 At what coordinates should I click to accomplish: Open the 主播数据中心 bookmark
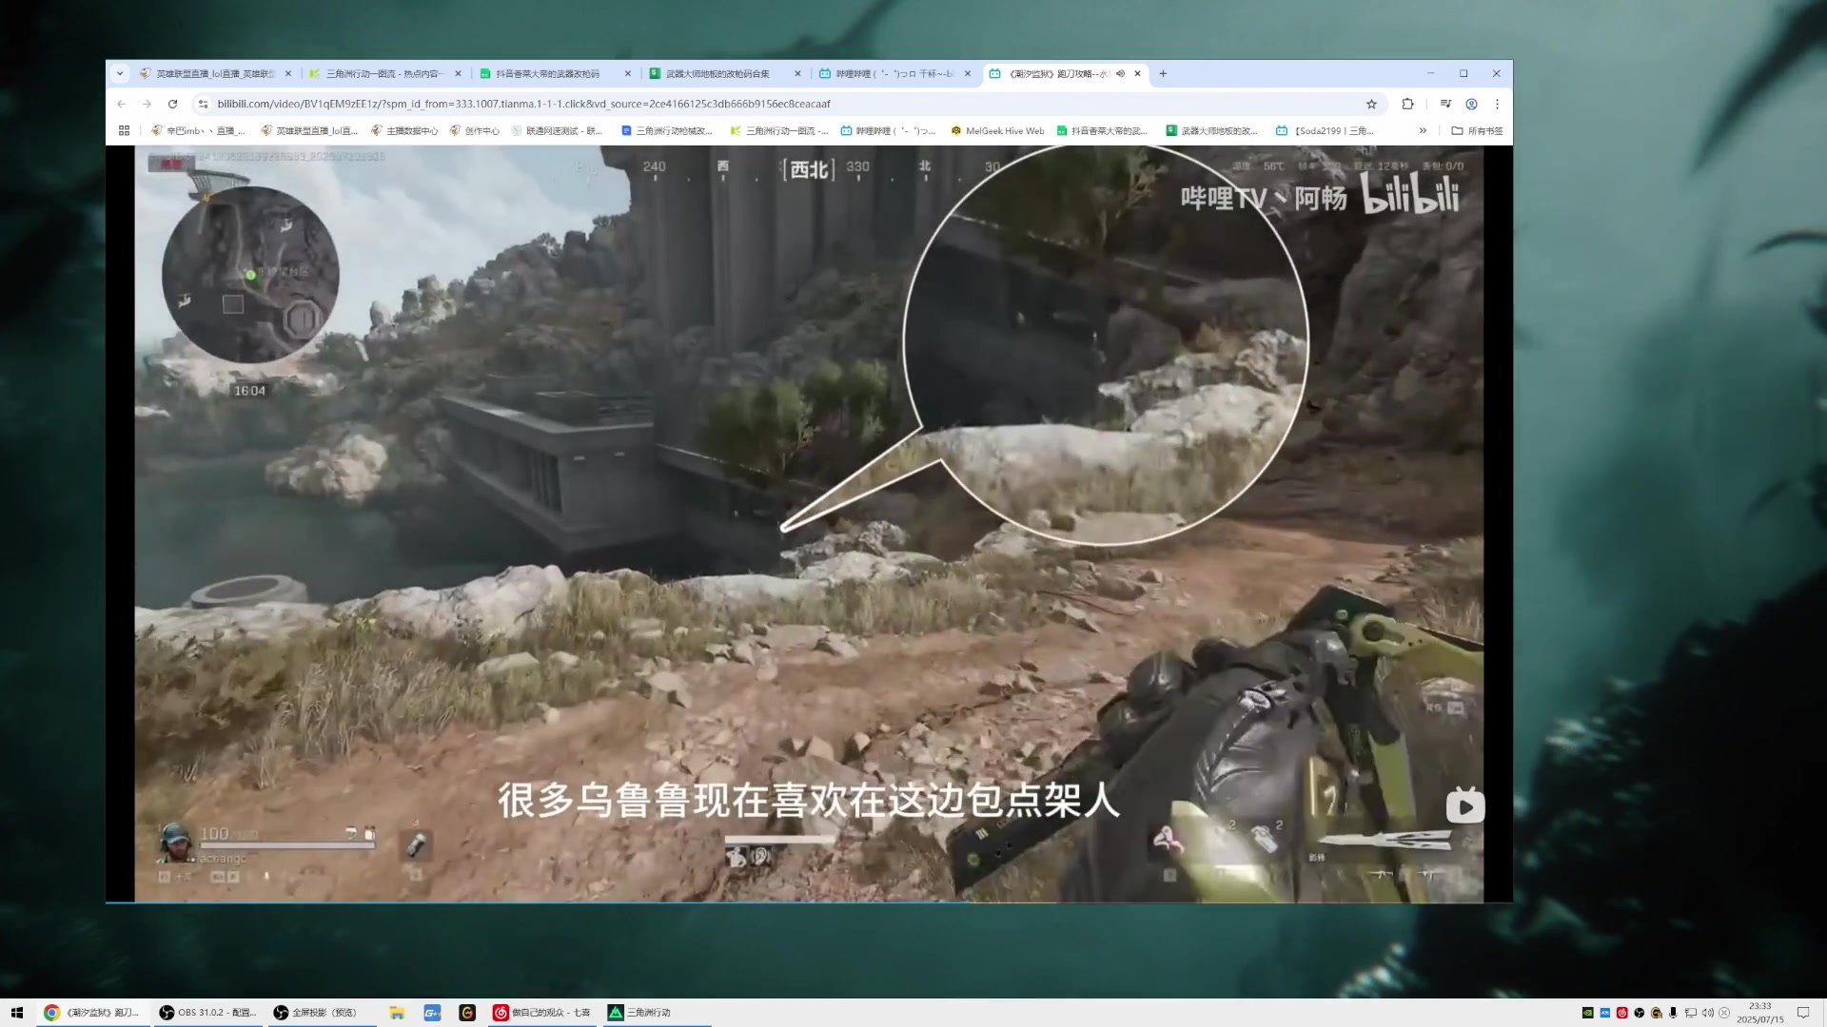coord(404,130)
